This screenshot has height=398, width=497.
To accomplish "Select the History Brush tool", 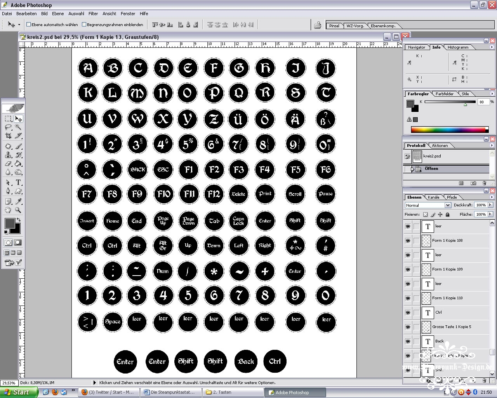I will (x=18, y=155).
